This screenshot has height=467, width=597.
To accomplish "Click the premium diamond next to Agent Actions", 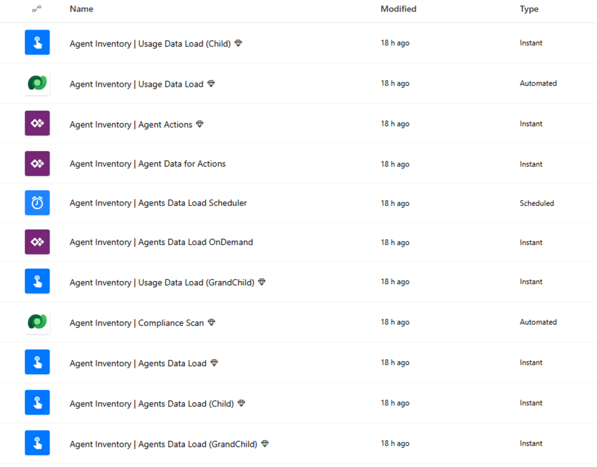I will [x=200, y=124].
